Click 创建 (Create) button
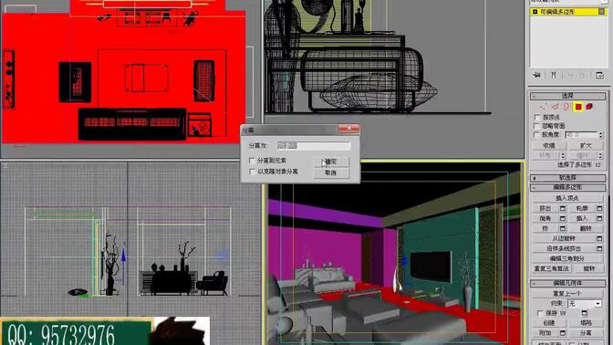The height and width of the screenshot is (345, 613). point(549,323)
